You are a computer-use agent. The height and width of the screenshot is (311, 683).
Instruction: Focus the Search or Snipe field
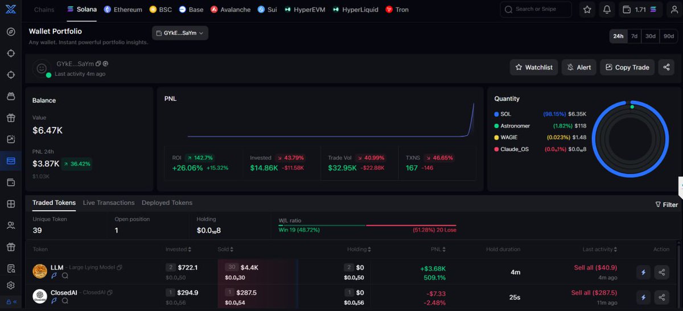pyautogui.click(x=536, y=10)
